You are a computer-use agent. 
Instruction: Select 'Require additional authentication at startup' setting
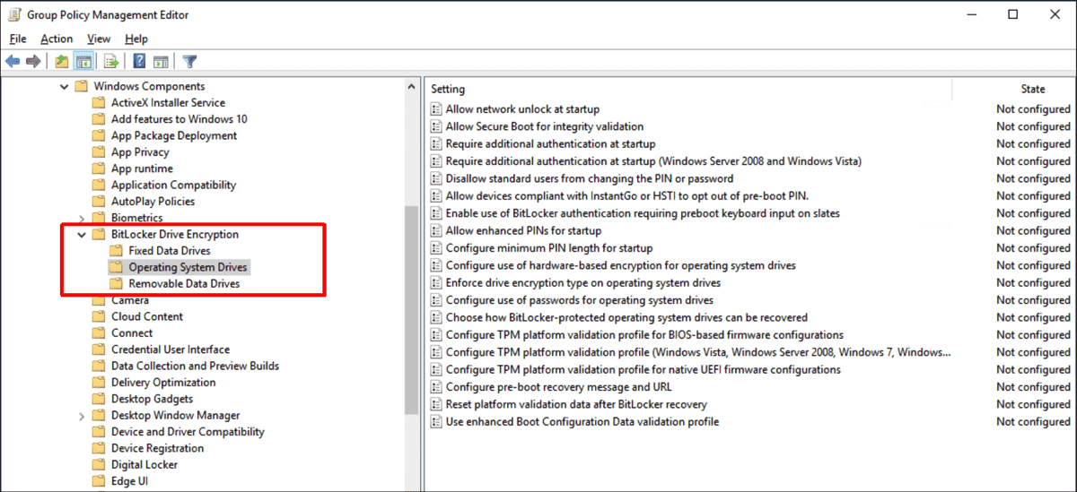pyautogui.click(x=550, y=143)
